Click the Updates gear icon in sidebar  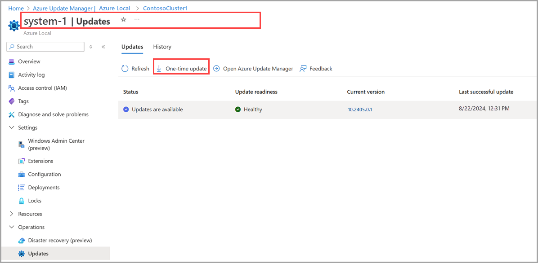tap(22, 254)
